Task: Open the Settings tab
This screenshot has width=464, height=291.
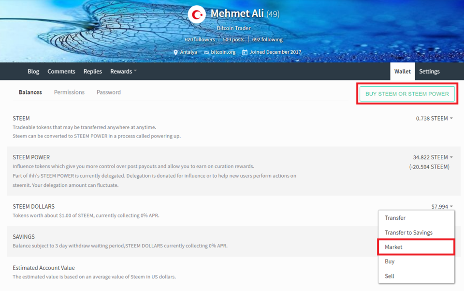Action: click(x=429, y=71)
